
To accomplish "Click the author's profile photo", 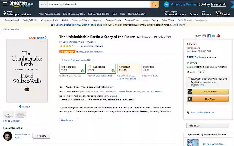I will [x=8, y=136].
